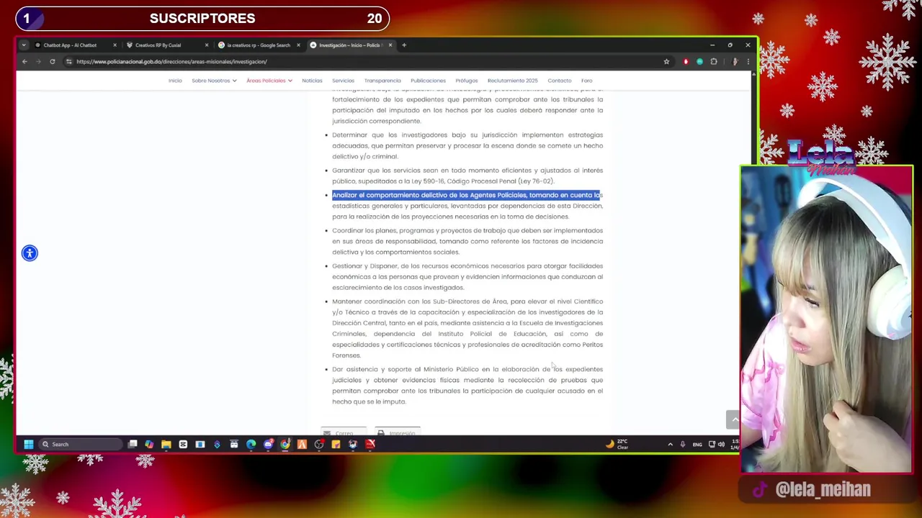Click the paragraph starting 'Determinar que los investigadores'
Screen dimensions: 922x518
pos(467,145)
